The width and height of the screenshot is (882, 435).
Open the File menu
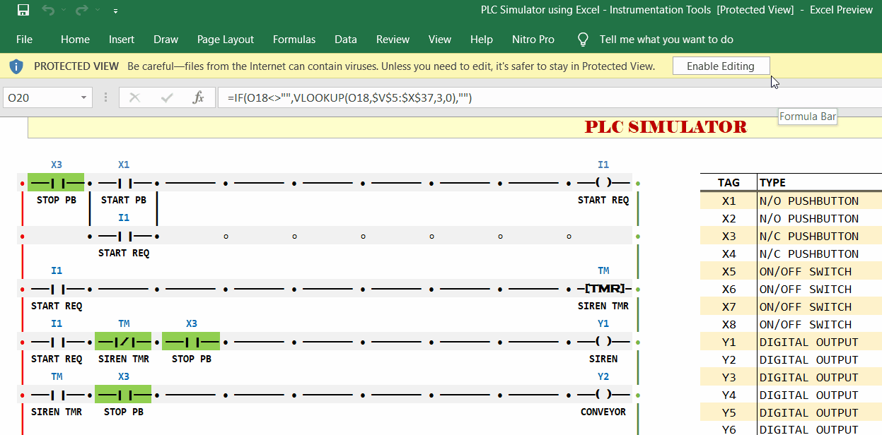(24, 40)
